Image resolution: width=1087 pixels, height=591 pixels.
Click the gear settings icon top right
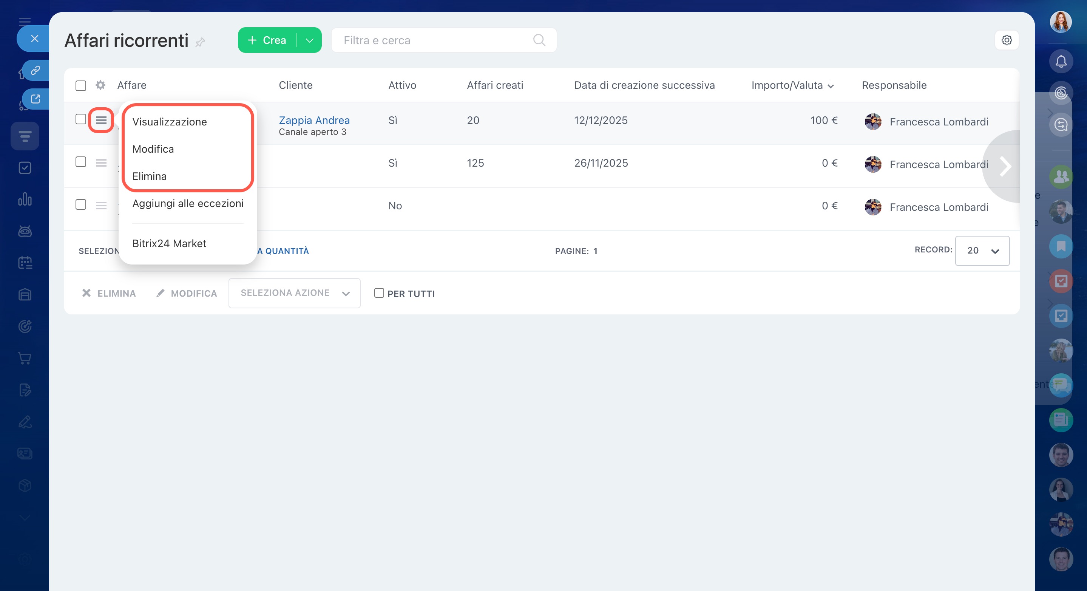tap(1007, 40)
